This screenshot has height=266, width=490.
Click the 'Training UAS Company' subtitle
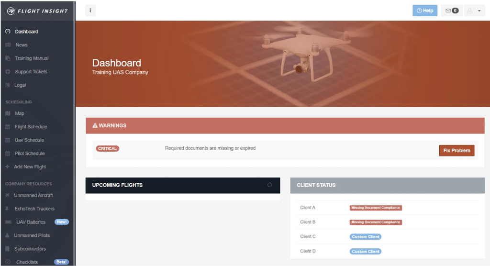(x=120, y=72)
